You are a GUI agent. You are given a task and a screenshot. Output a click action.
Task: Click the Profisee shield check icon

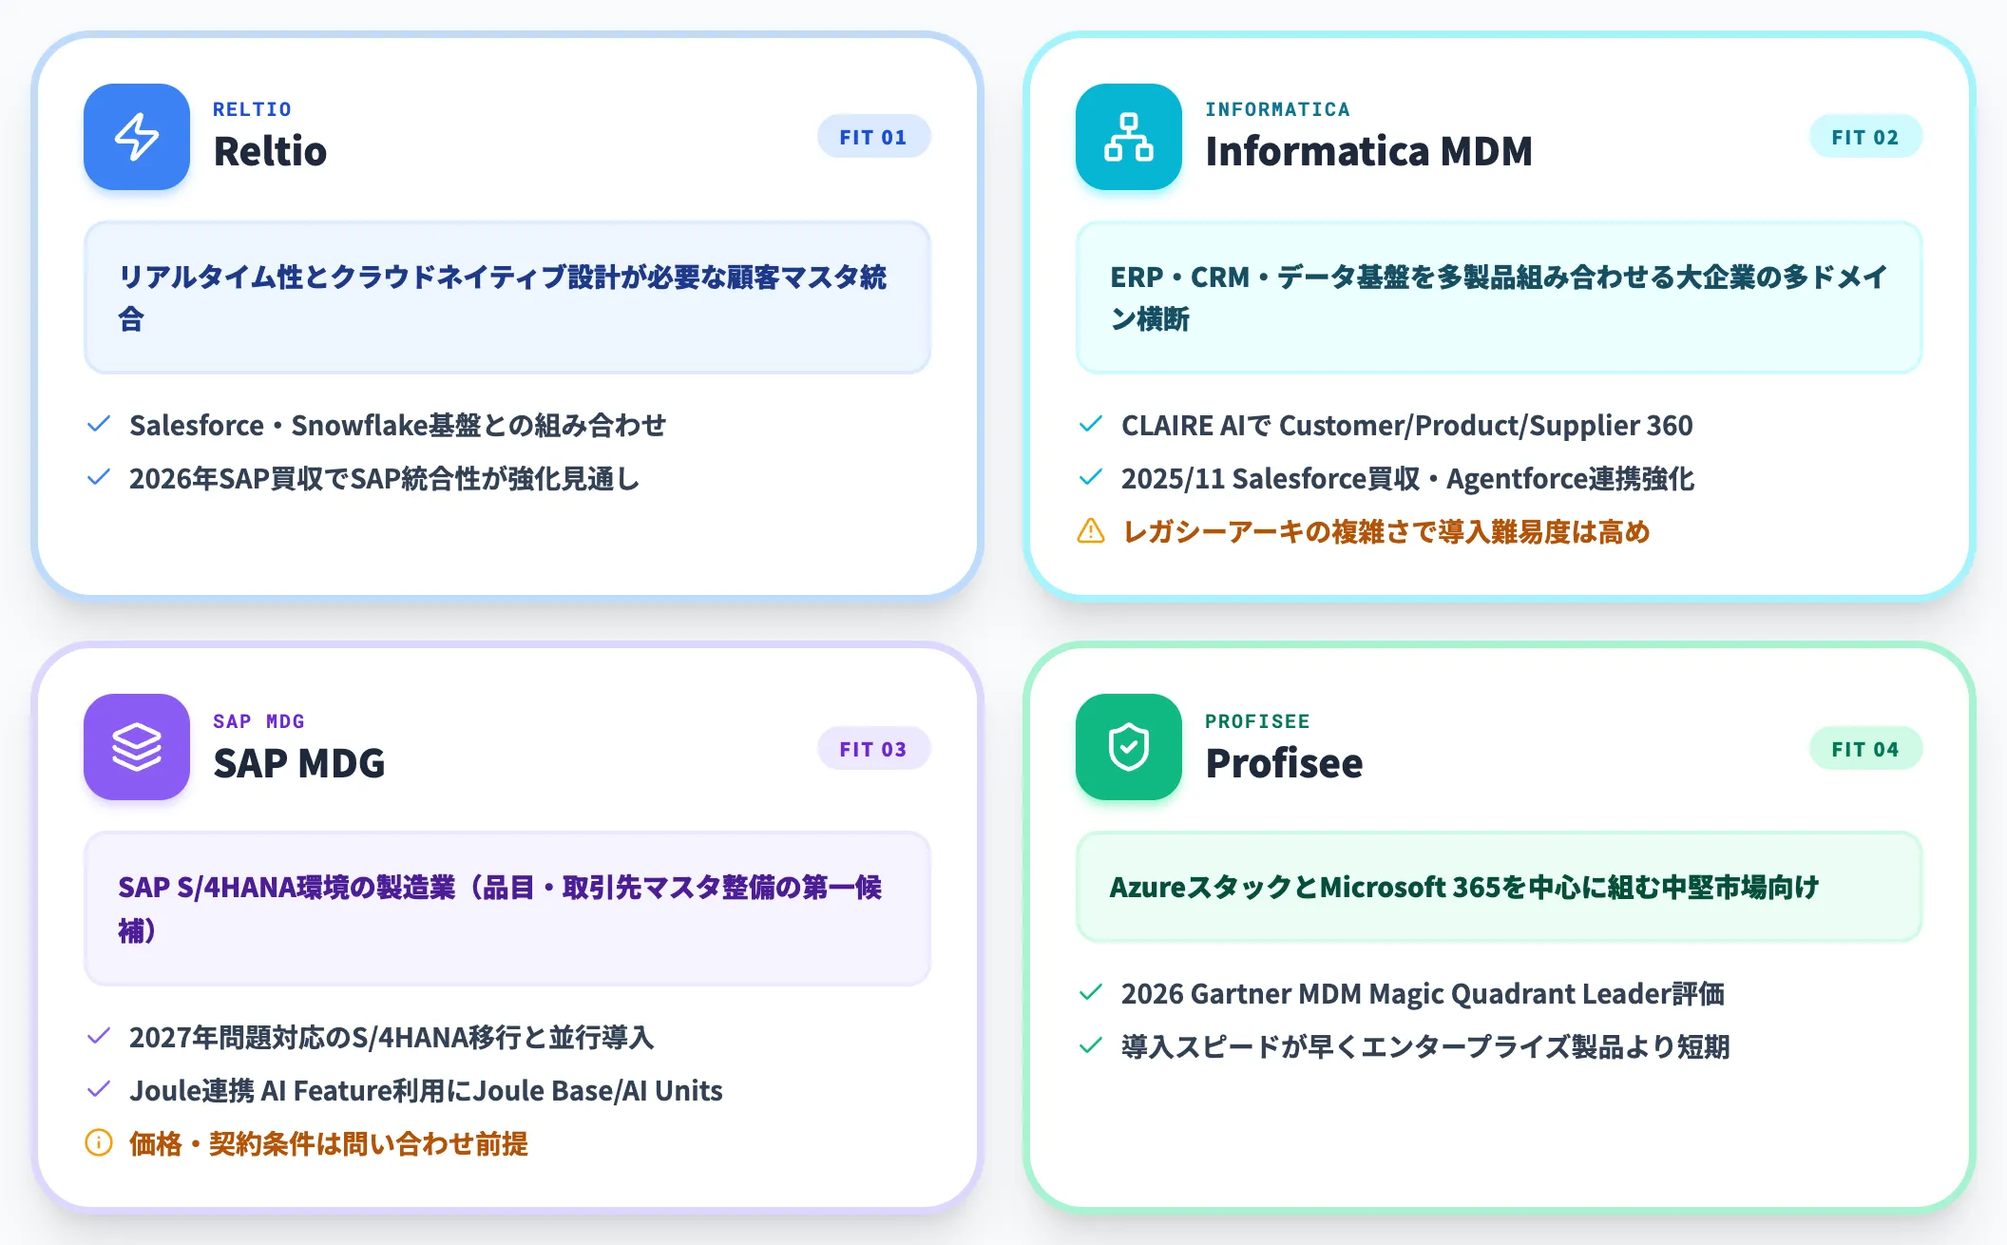coord(1129,747)
